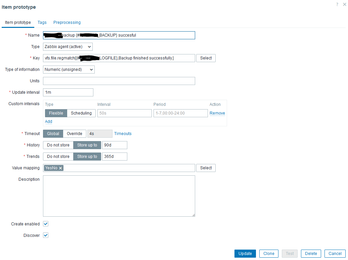348x260 pixels.
Task: Click into the Description text area
Action: 119,196
